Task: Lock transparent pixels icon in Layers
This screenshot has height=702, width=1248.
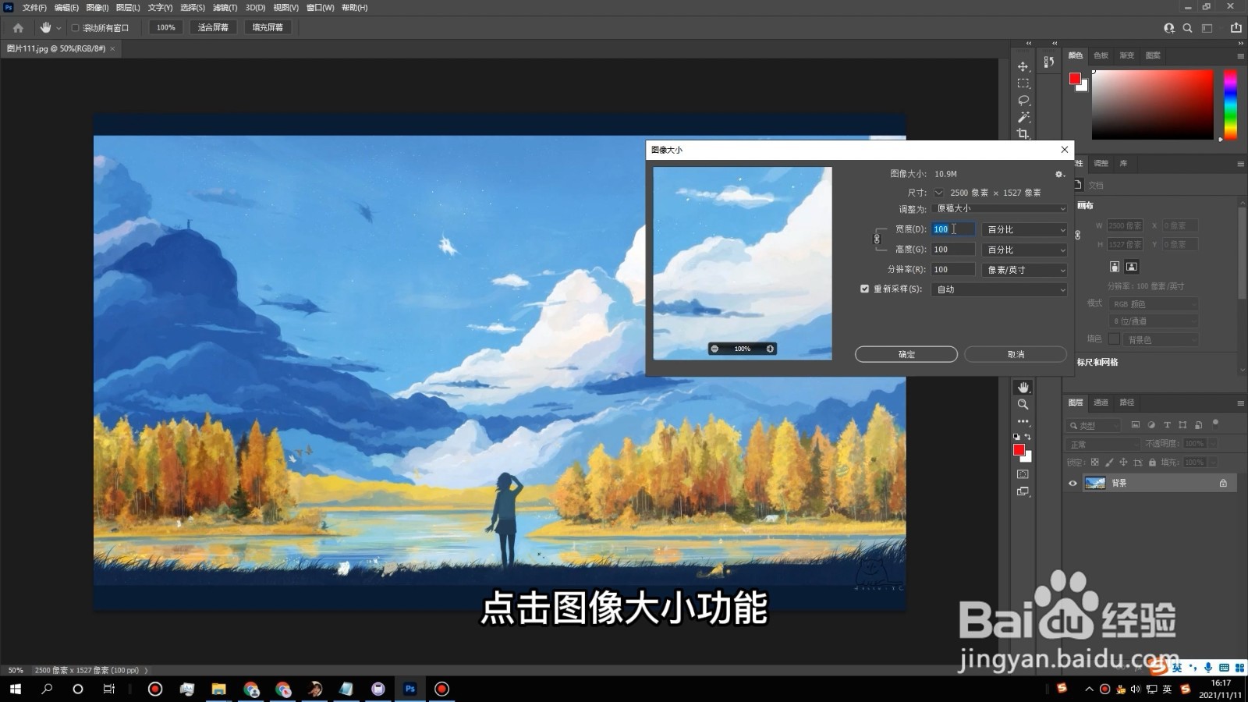Action: 1095,462
